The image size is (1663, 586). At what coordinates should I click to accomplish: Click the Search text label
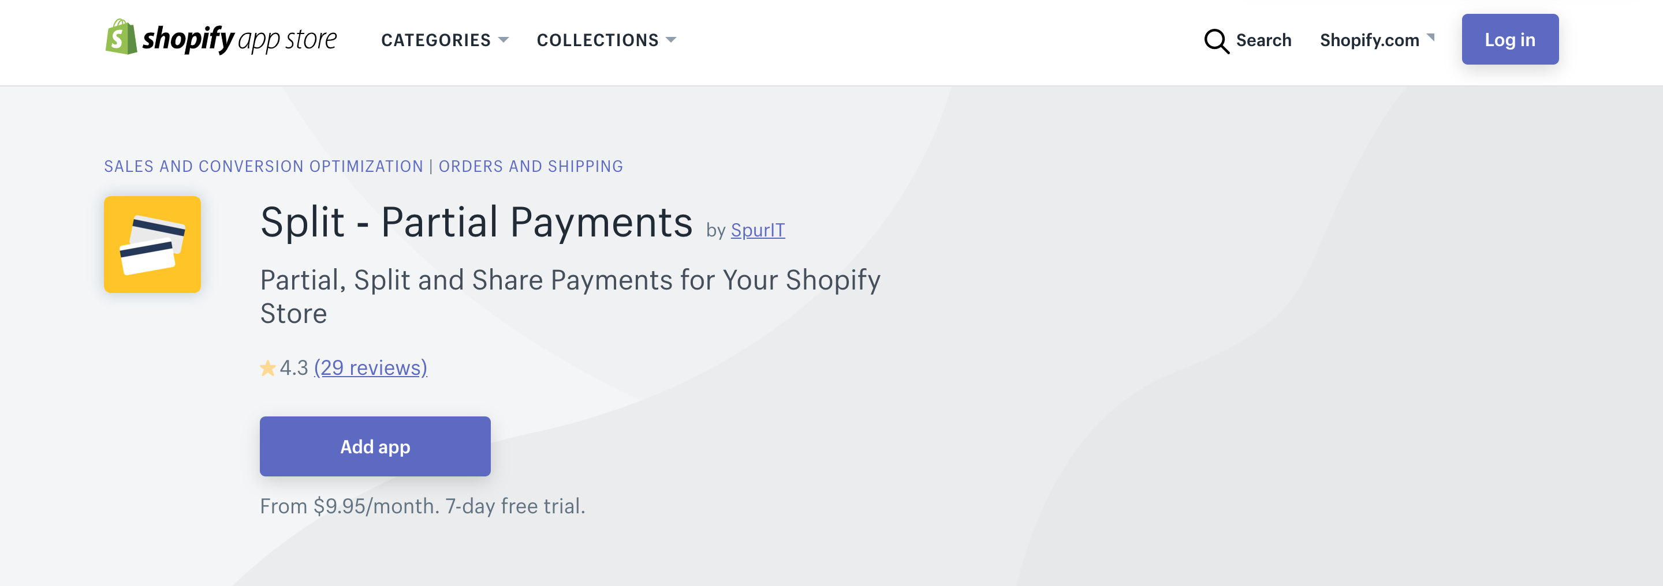[1263, 40]
